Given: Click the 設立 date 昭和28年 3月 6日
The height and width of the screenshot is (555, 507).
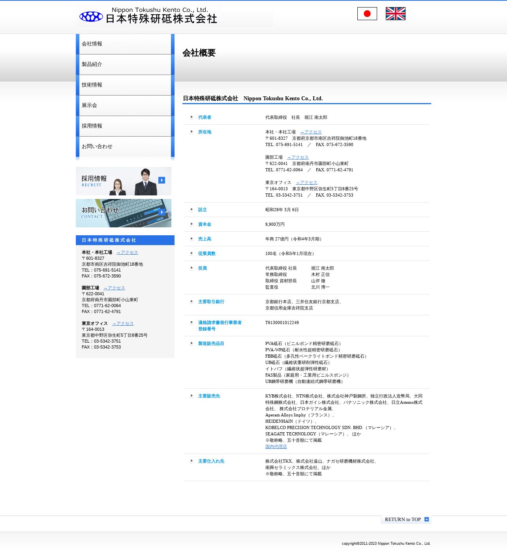Looking at the screenshot, I should point(282,210).
